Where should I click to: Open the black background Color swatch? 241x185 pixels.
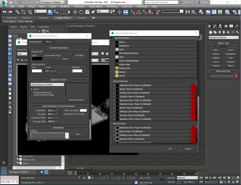pos(37,59)
